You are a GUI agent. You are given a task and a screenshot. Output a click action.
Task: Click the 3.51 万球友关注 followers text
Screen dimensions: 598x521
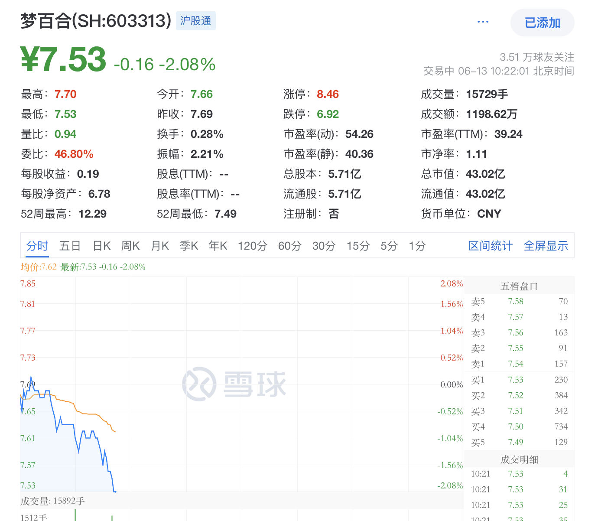point(537,57)
